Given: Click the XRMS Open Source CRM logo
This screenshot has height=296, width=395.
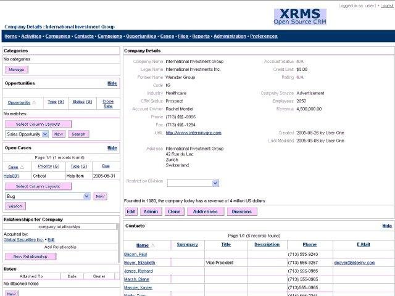Looking at the screenshot, I should point(300,17).
